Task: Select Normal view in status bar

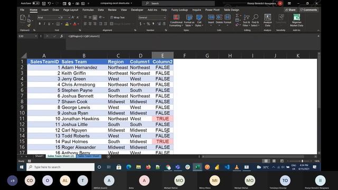Action: 266,161
